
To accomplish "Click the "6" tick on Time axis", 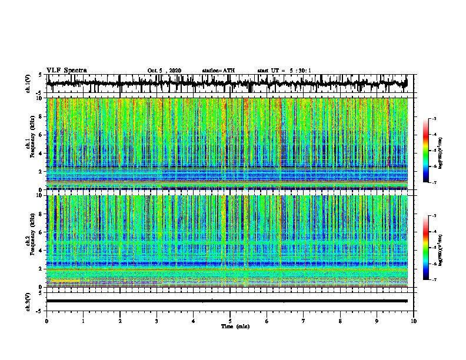I will pyautogui.click(x=267, y=321).
